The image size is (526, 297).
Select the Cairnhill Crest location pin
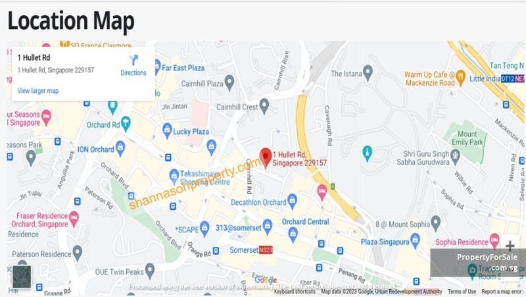tap(264, 106)
